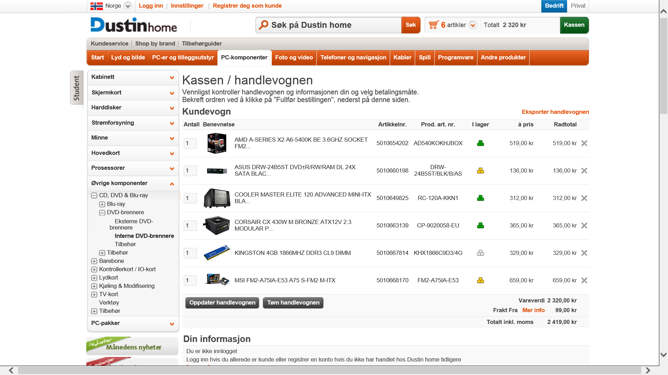Remove Corsair CX 430W from cart
This screenshot has height=375, width=668.
pyautogui.click(x=584, y=226)
